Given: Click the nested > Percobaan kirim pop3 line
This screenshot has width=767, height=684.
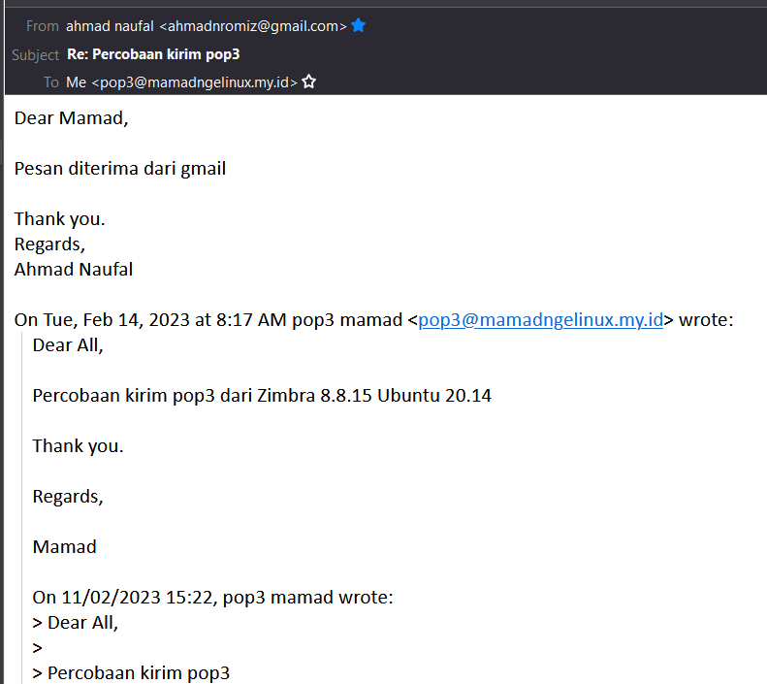Looking at the screenshot, I should click(x=131, y=673).
